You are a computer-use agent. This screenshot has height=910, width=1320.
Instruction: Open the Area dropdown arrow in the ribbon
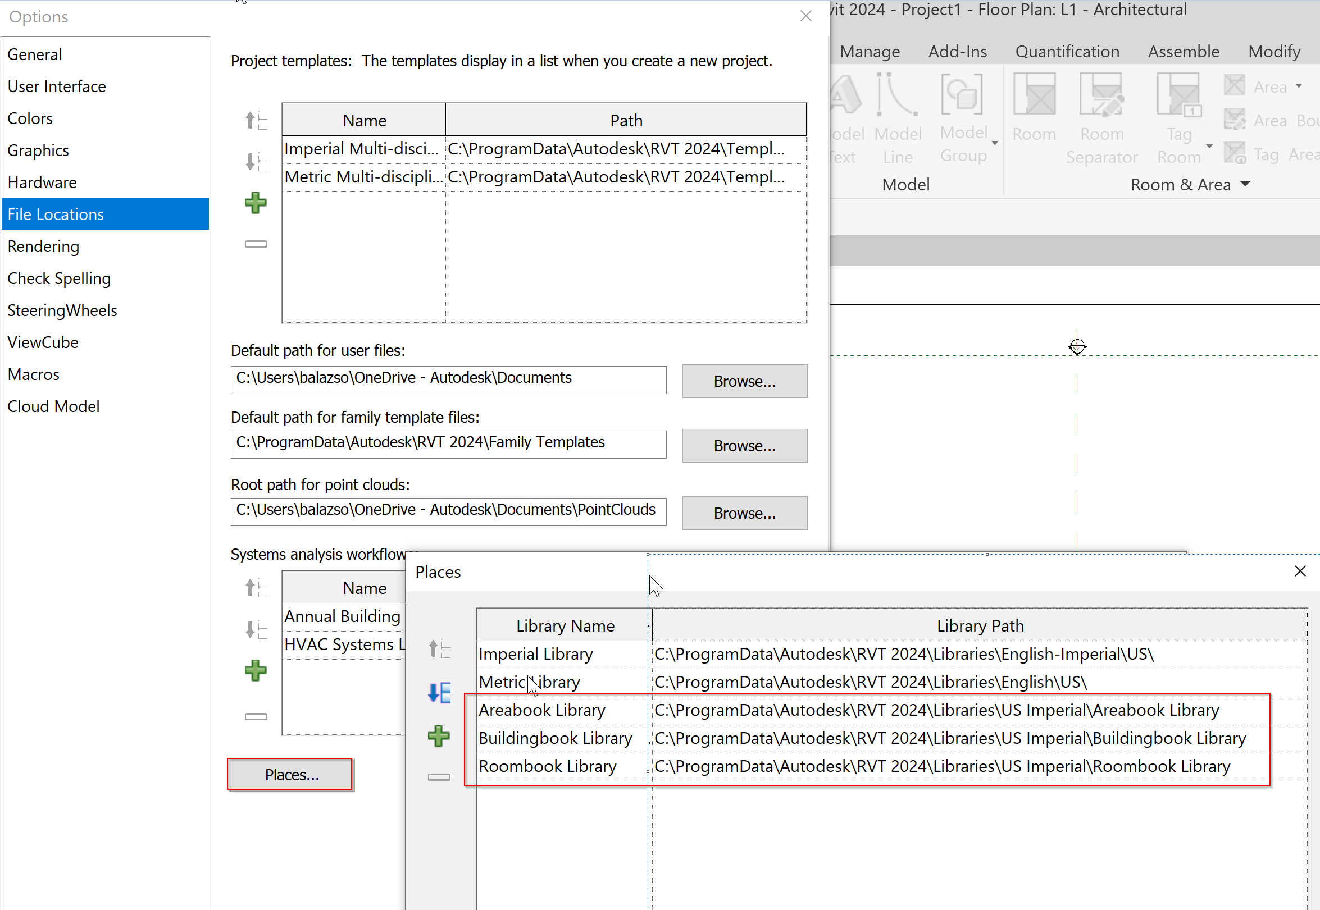click(1299, 86)
